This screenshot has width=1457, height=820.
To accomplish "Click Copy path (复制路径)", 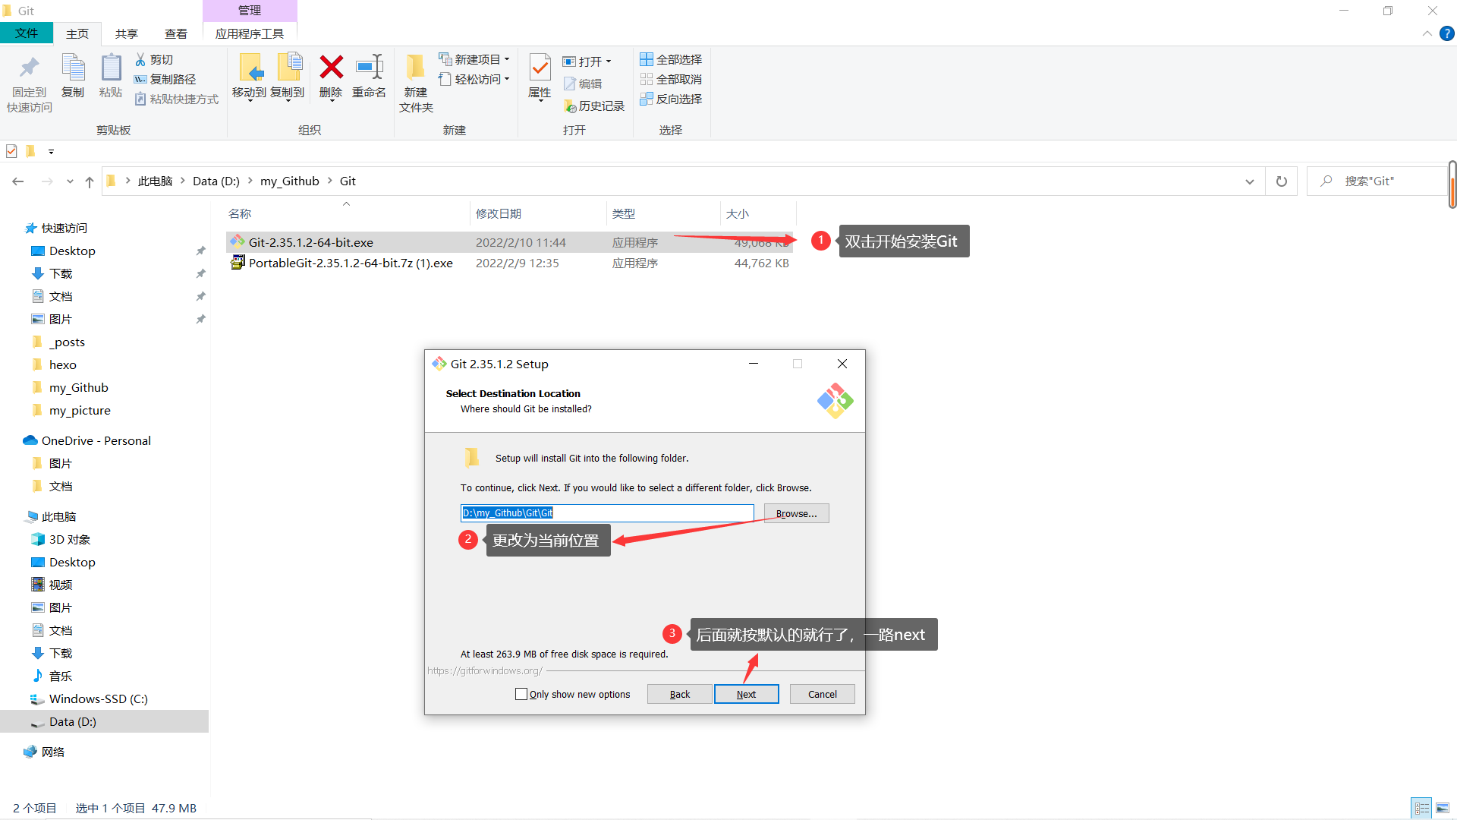I will tap(165, 79).
